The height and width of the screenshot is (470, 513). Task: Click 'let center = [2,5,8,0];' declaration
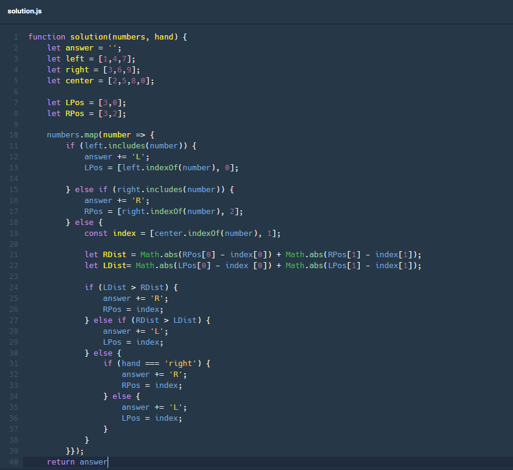tap(100, 80)
